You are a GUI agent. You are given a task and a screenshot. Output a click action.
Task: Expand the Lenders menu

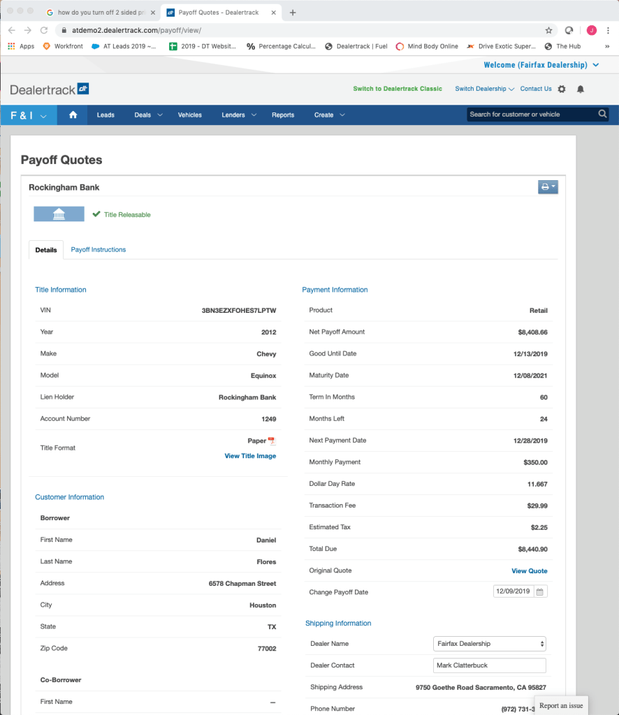239,115
